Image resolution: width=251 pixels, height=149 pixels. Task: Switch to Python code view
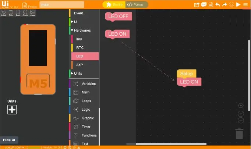(137, 5)
